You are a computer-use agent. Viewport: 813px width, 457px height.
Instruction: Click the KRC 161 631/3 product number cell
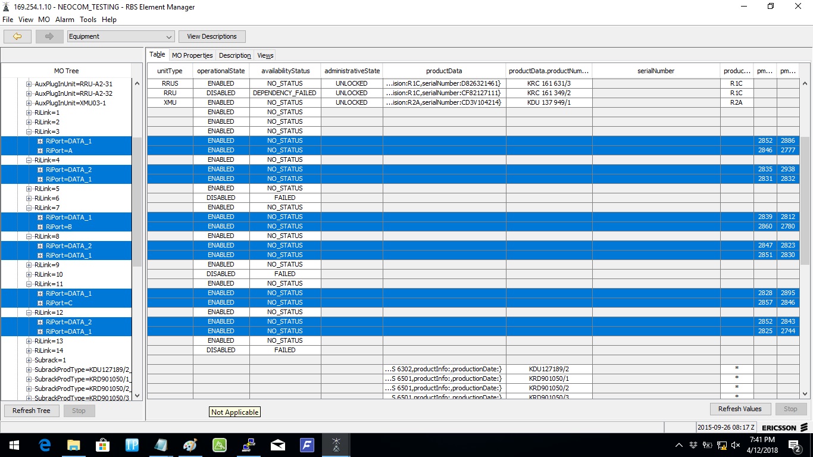[x=549, y=83]
